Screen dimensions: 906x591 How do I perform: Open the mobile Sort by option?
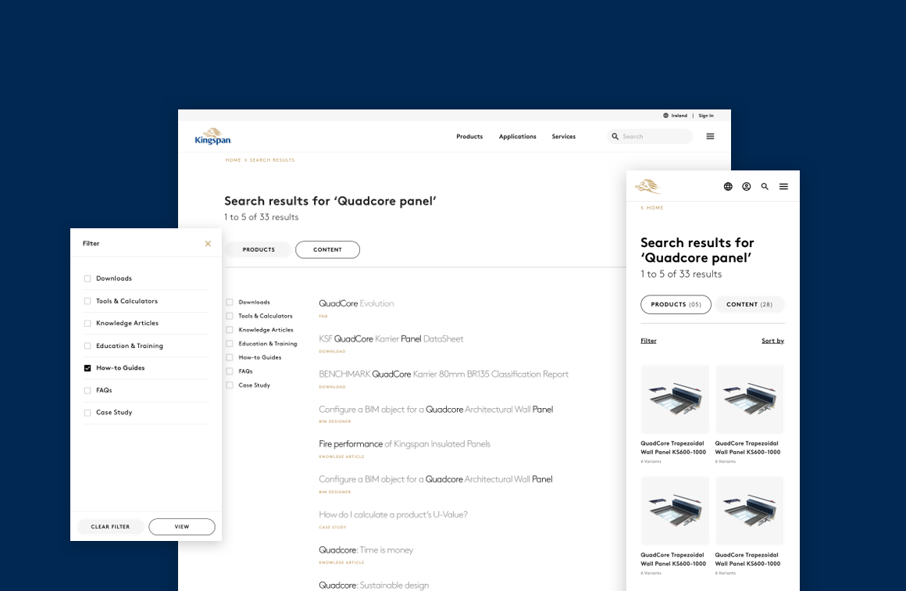tap(772, 341)
